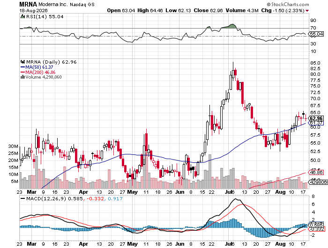328x248 pixels.
Task: Click the MRNA candlestick legend icon
Action: coord(23,62)
